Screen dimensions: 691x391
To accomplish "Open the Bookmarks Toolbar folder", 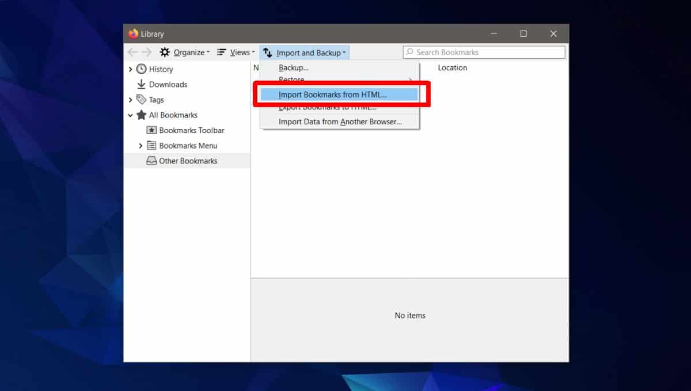I will (192, 130).
